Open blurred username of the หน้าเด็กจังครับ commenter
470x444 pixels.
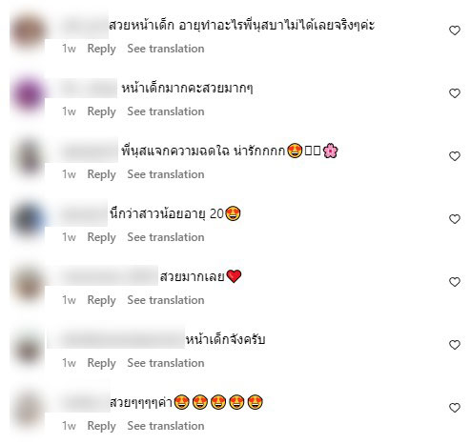[115, 339]
